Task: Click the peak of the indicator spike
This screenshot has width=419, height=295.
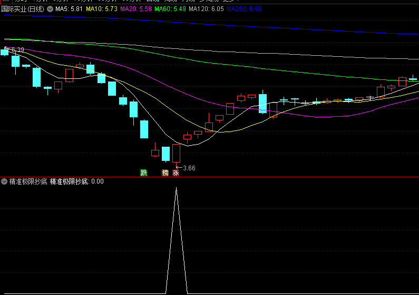Action: tap(176, 188)
